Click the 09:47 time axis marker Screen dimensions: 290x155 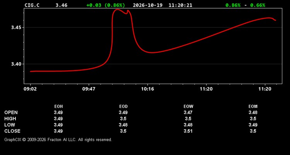click(x=89, y=89)
